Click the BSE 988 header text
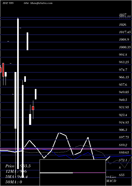 pyautogui.click(x=8, y=3)
